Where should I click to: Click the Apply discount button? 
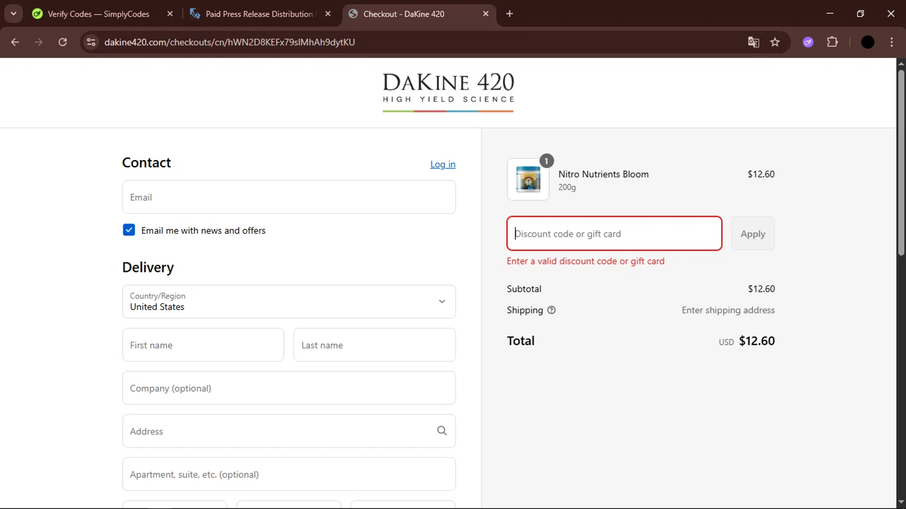pos(753,233)
